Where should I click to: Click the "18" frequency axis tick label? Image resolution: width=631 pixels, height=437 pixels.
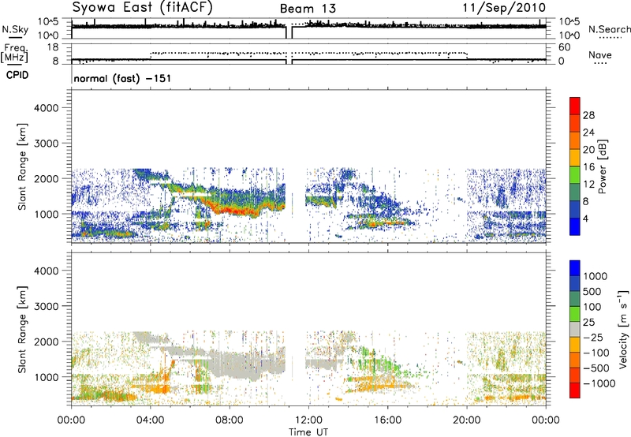pos(52,47)
